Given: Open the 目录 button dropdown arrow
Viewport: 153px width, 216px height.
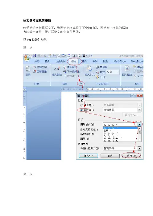Looking at the screenshot, I should [x=28, y=78].
